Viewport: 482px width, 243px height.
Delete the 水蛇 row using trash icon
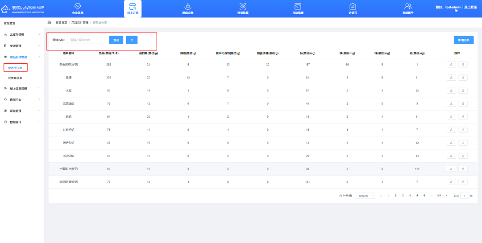[463, 91]
